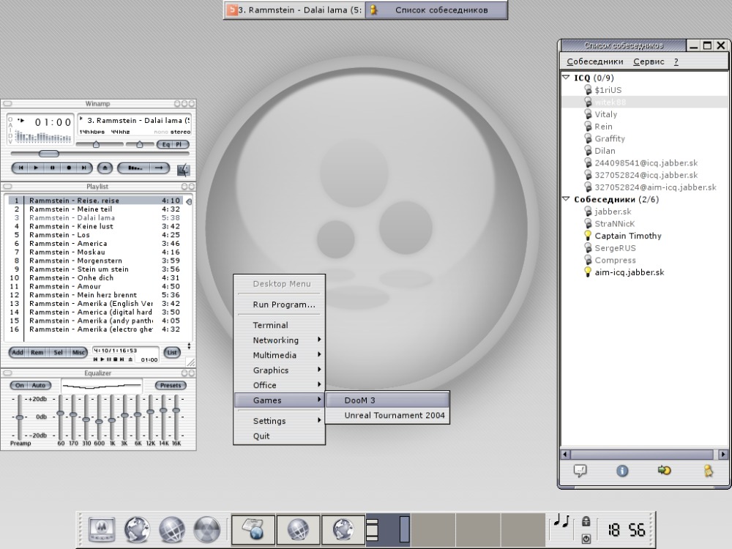This screenshot has width=732, height=549.
Task: Expand Office submenu
Action: 279,385
